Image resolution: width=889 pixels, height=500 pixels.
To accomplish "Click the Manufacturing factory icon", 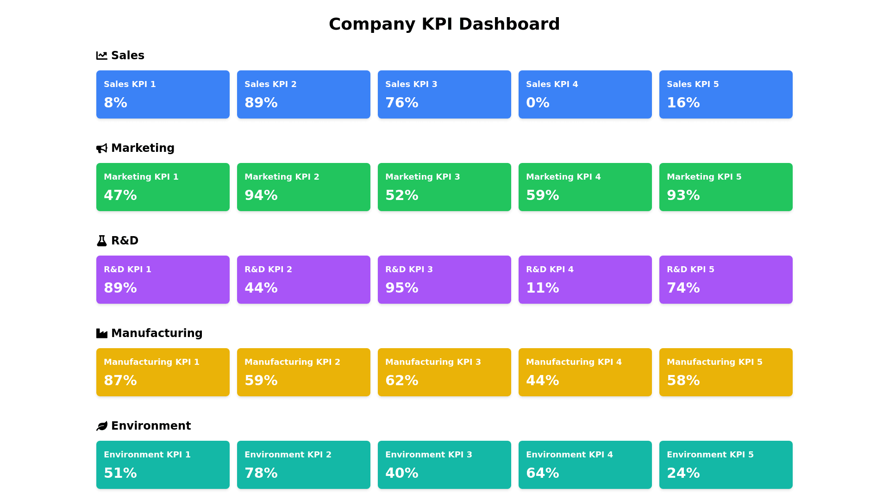I will point(101,333).
